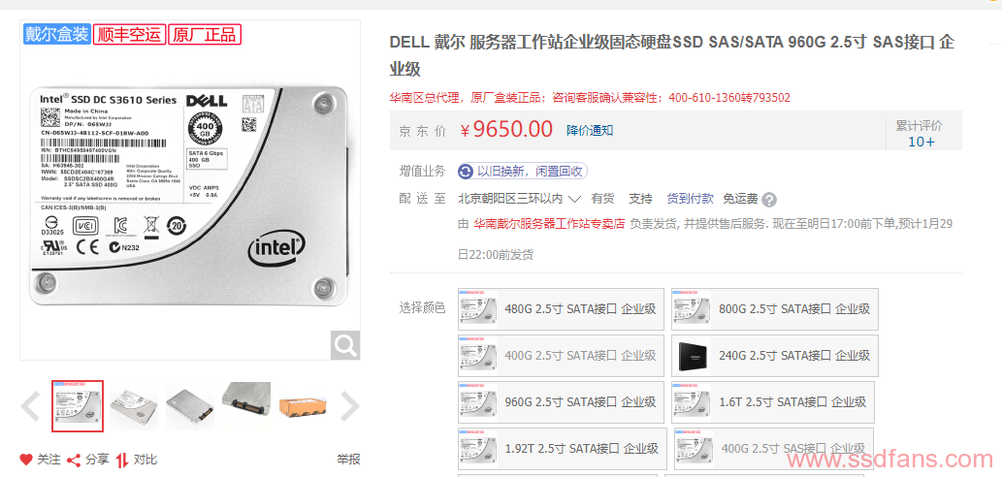
Task: Select the orange box packaging thumbnail
Action: [x=303, y=406]
